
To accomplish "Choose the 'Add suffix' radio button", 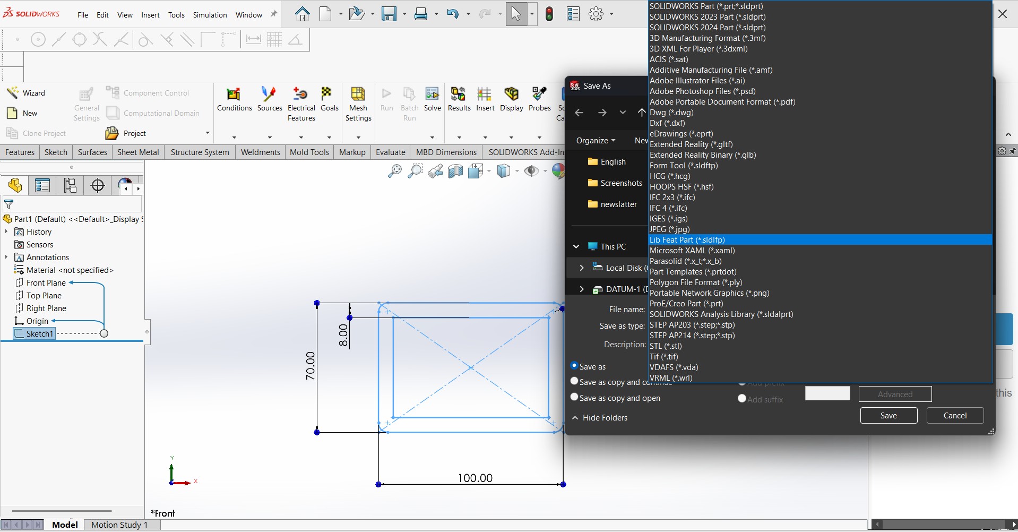I will 742,399.
